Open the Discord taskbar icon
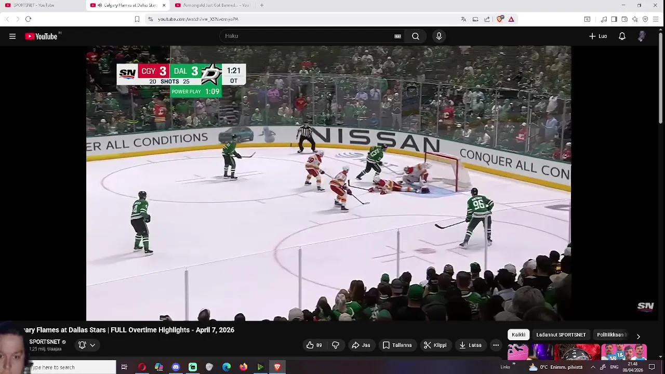This screenshot has width=665, height=374. point(176,367)
